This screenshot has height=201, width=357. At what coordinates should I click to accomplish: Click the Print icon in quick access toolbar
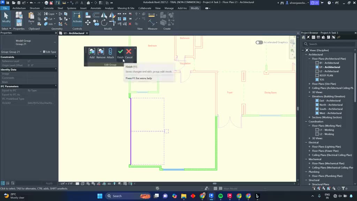(46, 3)
